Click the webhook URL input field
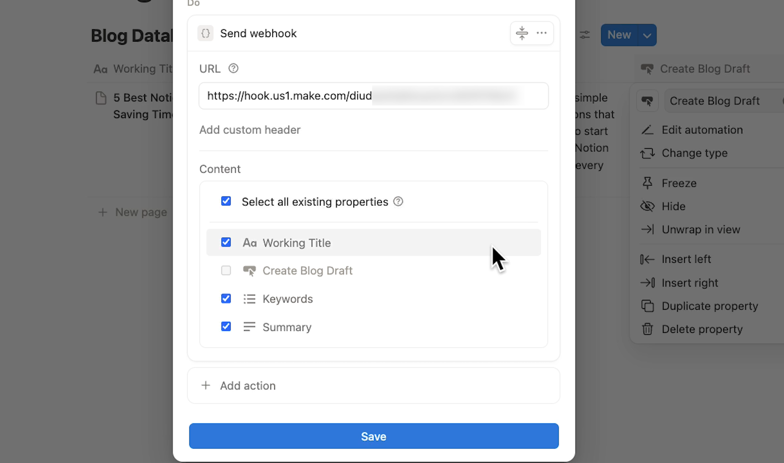The width and height of the screenshot is (784, 463). pos(373,96)
